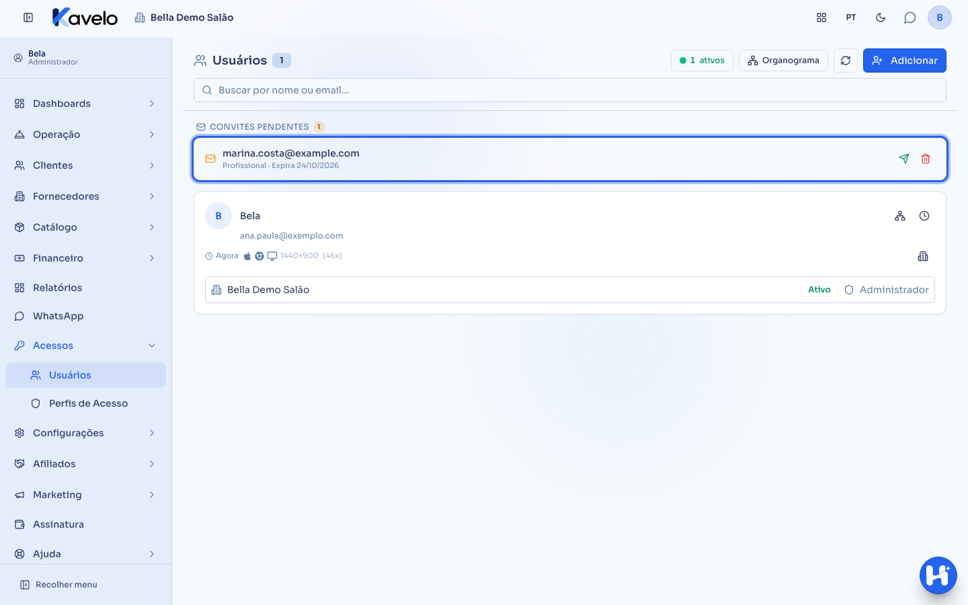
Task: View Bela's access history clock icon
Action: [924, 216]
